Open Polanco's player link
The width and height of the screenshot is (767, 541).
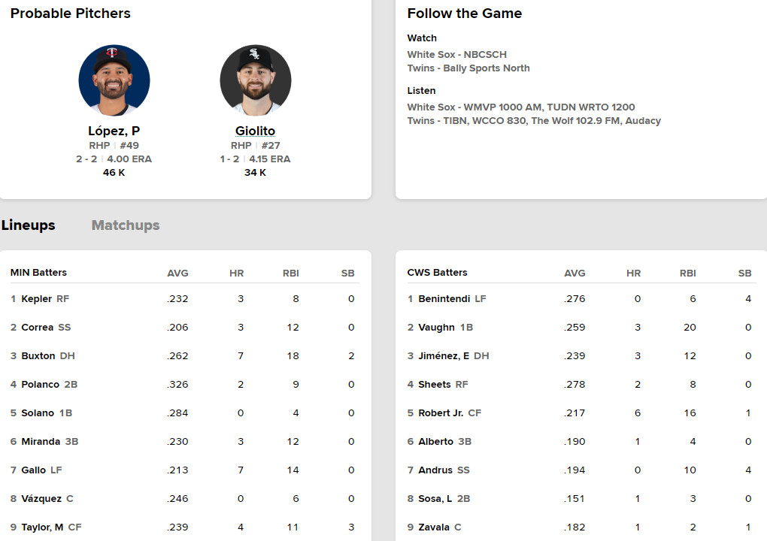click(41, 385)
